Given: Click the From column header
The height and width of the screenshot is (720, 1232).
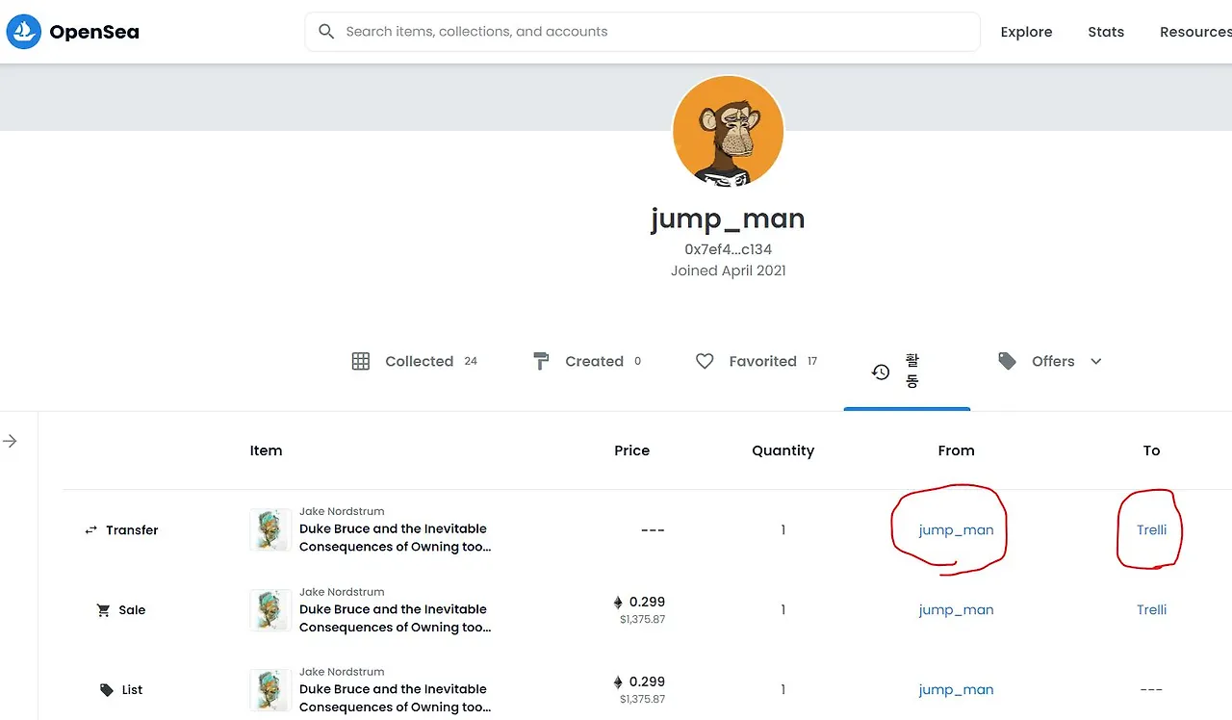Looking at the screenshot, I should coord(956,450).
